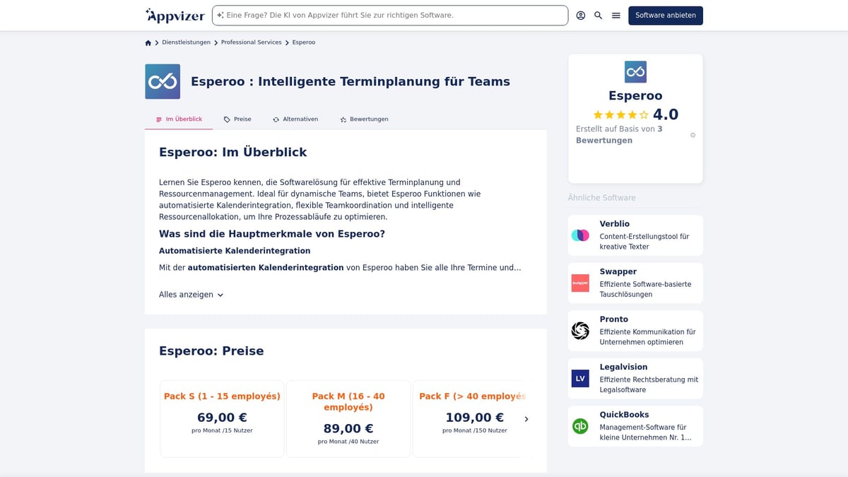Click the 89,00 € price
This screenshot has width=848, height=477.
[348, 429]
